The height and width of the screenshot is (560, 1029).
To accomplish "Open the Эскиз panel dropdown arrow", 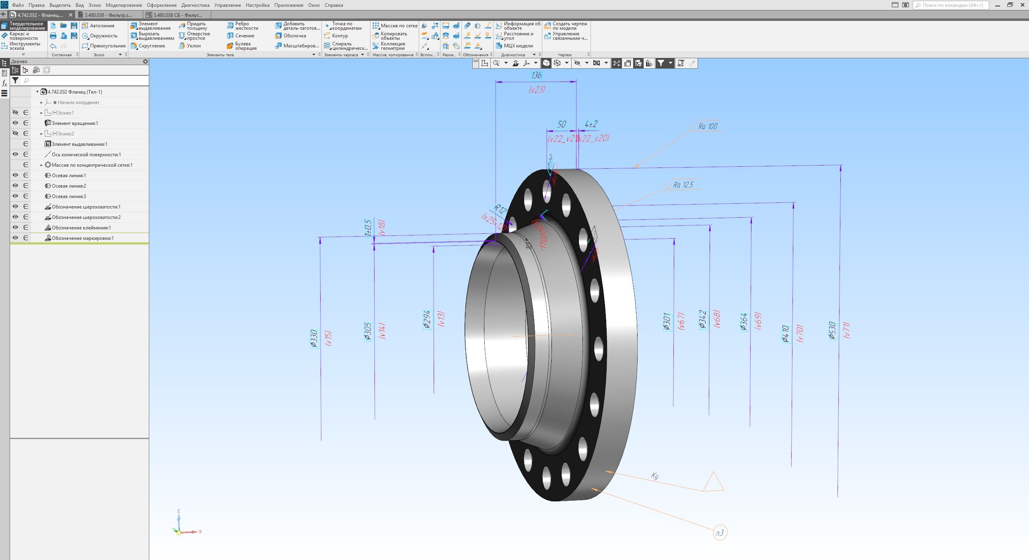I will [x=120, y=55].
